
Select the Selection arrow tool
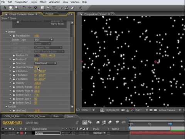click(5, 8)
